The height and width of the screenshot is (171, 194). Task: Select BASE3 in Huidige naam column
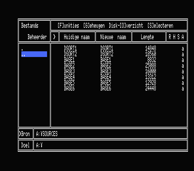pyautogui.click(x=69, y=71)
